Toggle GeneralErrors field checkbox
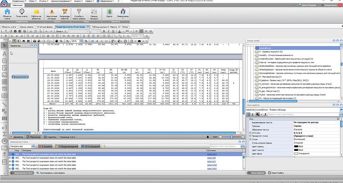Viewport: 343px width, 183px height. point(257,48)
